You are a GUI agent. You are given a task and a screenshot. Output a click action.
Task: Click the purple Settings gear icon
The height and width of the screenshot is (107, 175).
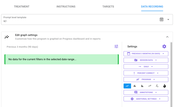click(164, 46)
